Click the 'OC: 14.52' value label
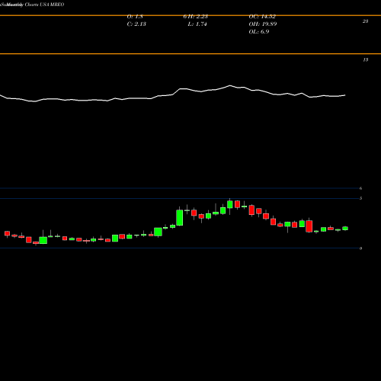 [x=262, y=17]
